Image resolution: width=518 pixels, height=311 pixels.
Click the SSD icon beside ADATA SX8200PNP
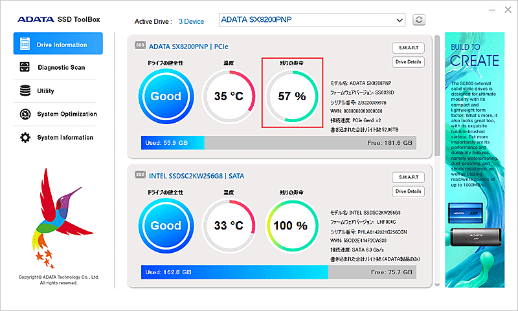pos(140,45)
